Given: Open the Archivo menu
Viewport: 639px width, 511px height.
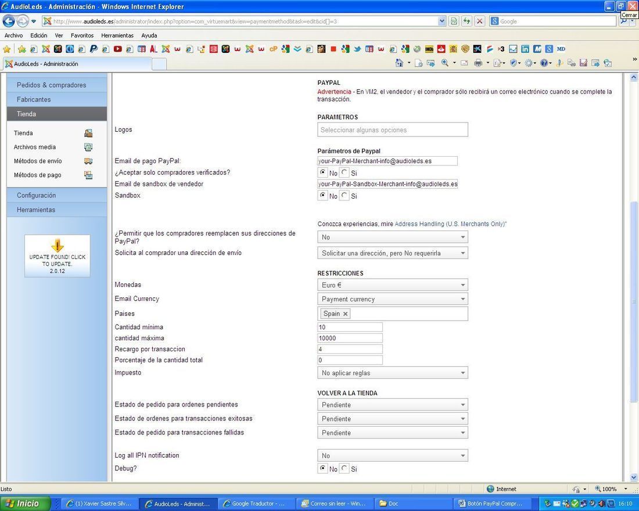Looking at the screenshot, I should [x=13, y=35].
